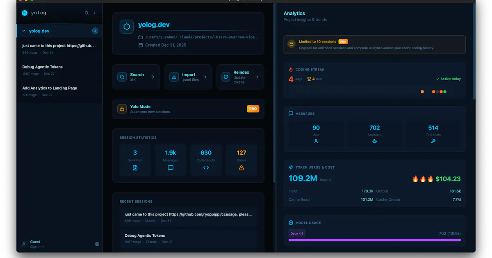Click Coding Streak flame icon
This screenshot has width=492, height=258.
(x=291, y=70)
